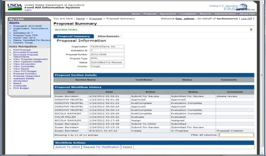Image resolution: width=266 pixels, height=156 pixels.
Task: Open the Proposal menu in top navigation
Action: 149,14
